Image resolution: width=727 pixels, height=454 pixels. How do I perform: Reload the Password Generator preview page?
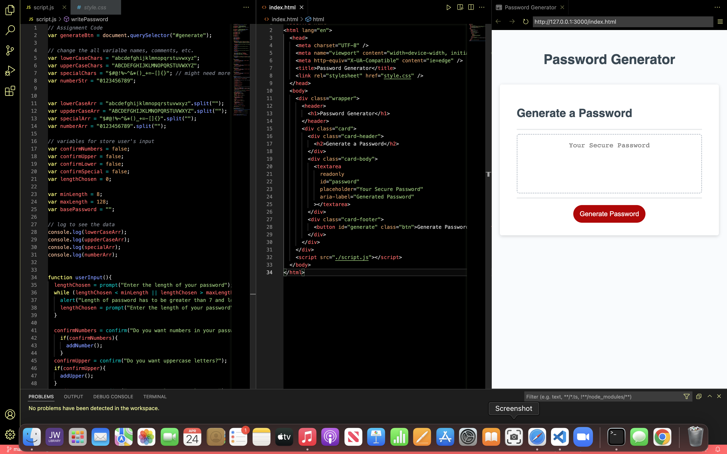point(525,22)
